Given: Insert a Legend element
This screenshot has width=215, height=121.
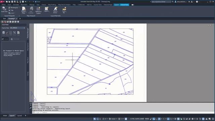Looking at the screenshot, I should click(46, 9).
